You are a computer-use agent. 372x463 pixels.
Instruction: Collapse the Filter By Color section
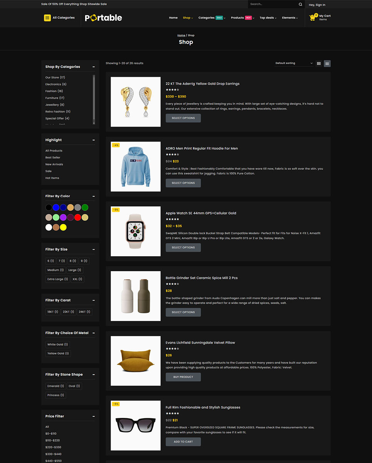click(x=94, y=196)
